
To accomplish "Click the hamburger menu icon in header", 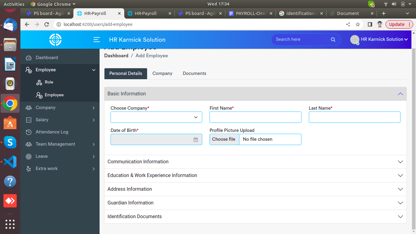I will tap(97, 40).
